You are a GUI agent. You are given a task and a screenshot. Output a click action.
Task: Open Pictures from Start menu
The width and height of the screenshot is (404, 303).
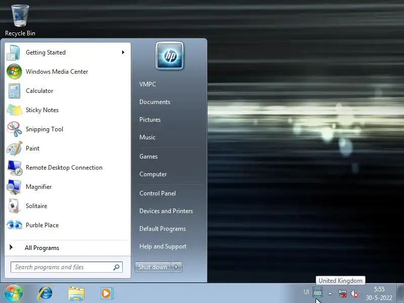150,120
